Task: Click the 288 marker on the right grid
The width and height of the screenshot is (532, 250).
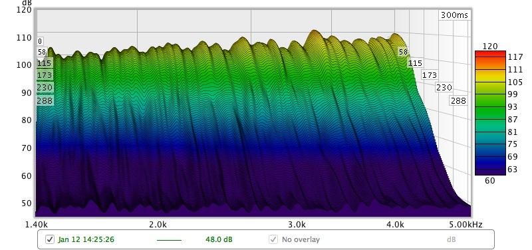Action: pyautogui.click(x=458, y=101)
